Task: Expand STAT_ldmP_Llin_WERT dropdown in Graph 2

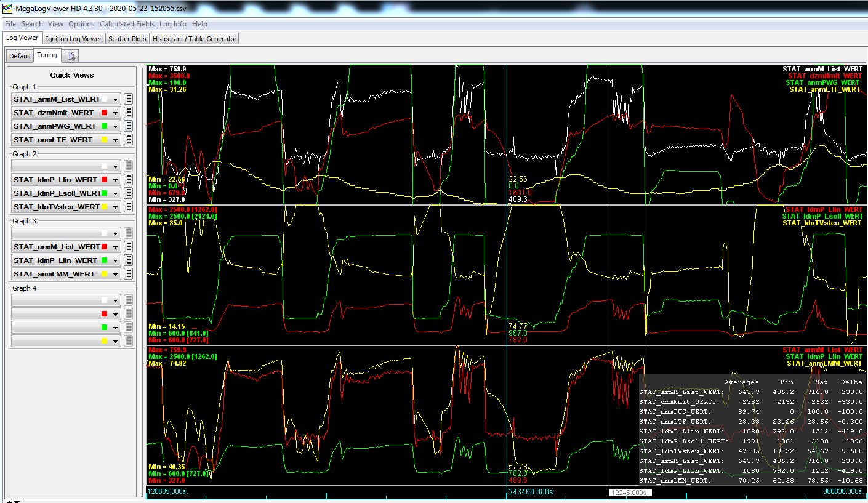Action: click(x=115, y=180)
